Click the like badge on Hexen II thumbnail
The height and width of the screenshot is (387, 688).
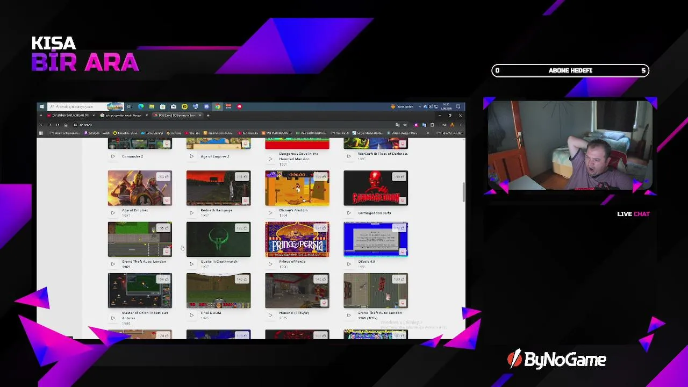click(x=321, y=279)
